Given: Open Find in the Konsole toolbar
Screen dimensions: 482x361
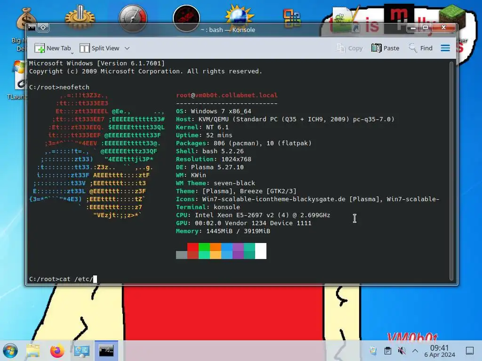Looking at the screenshot, I should pos(420,48).
